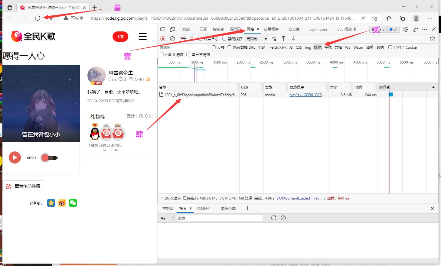Close the DevTools panel

click(434, 29)
